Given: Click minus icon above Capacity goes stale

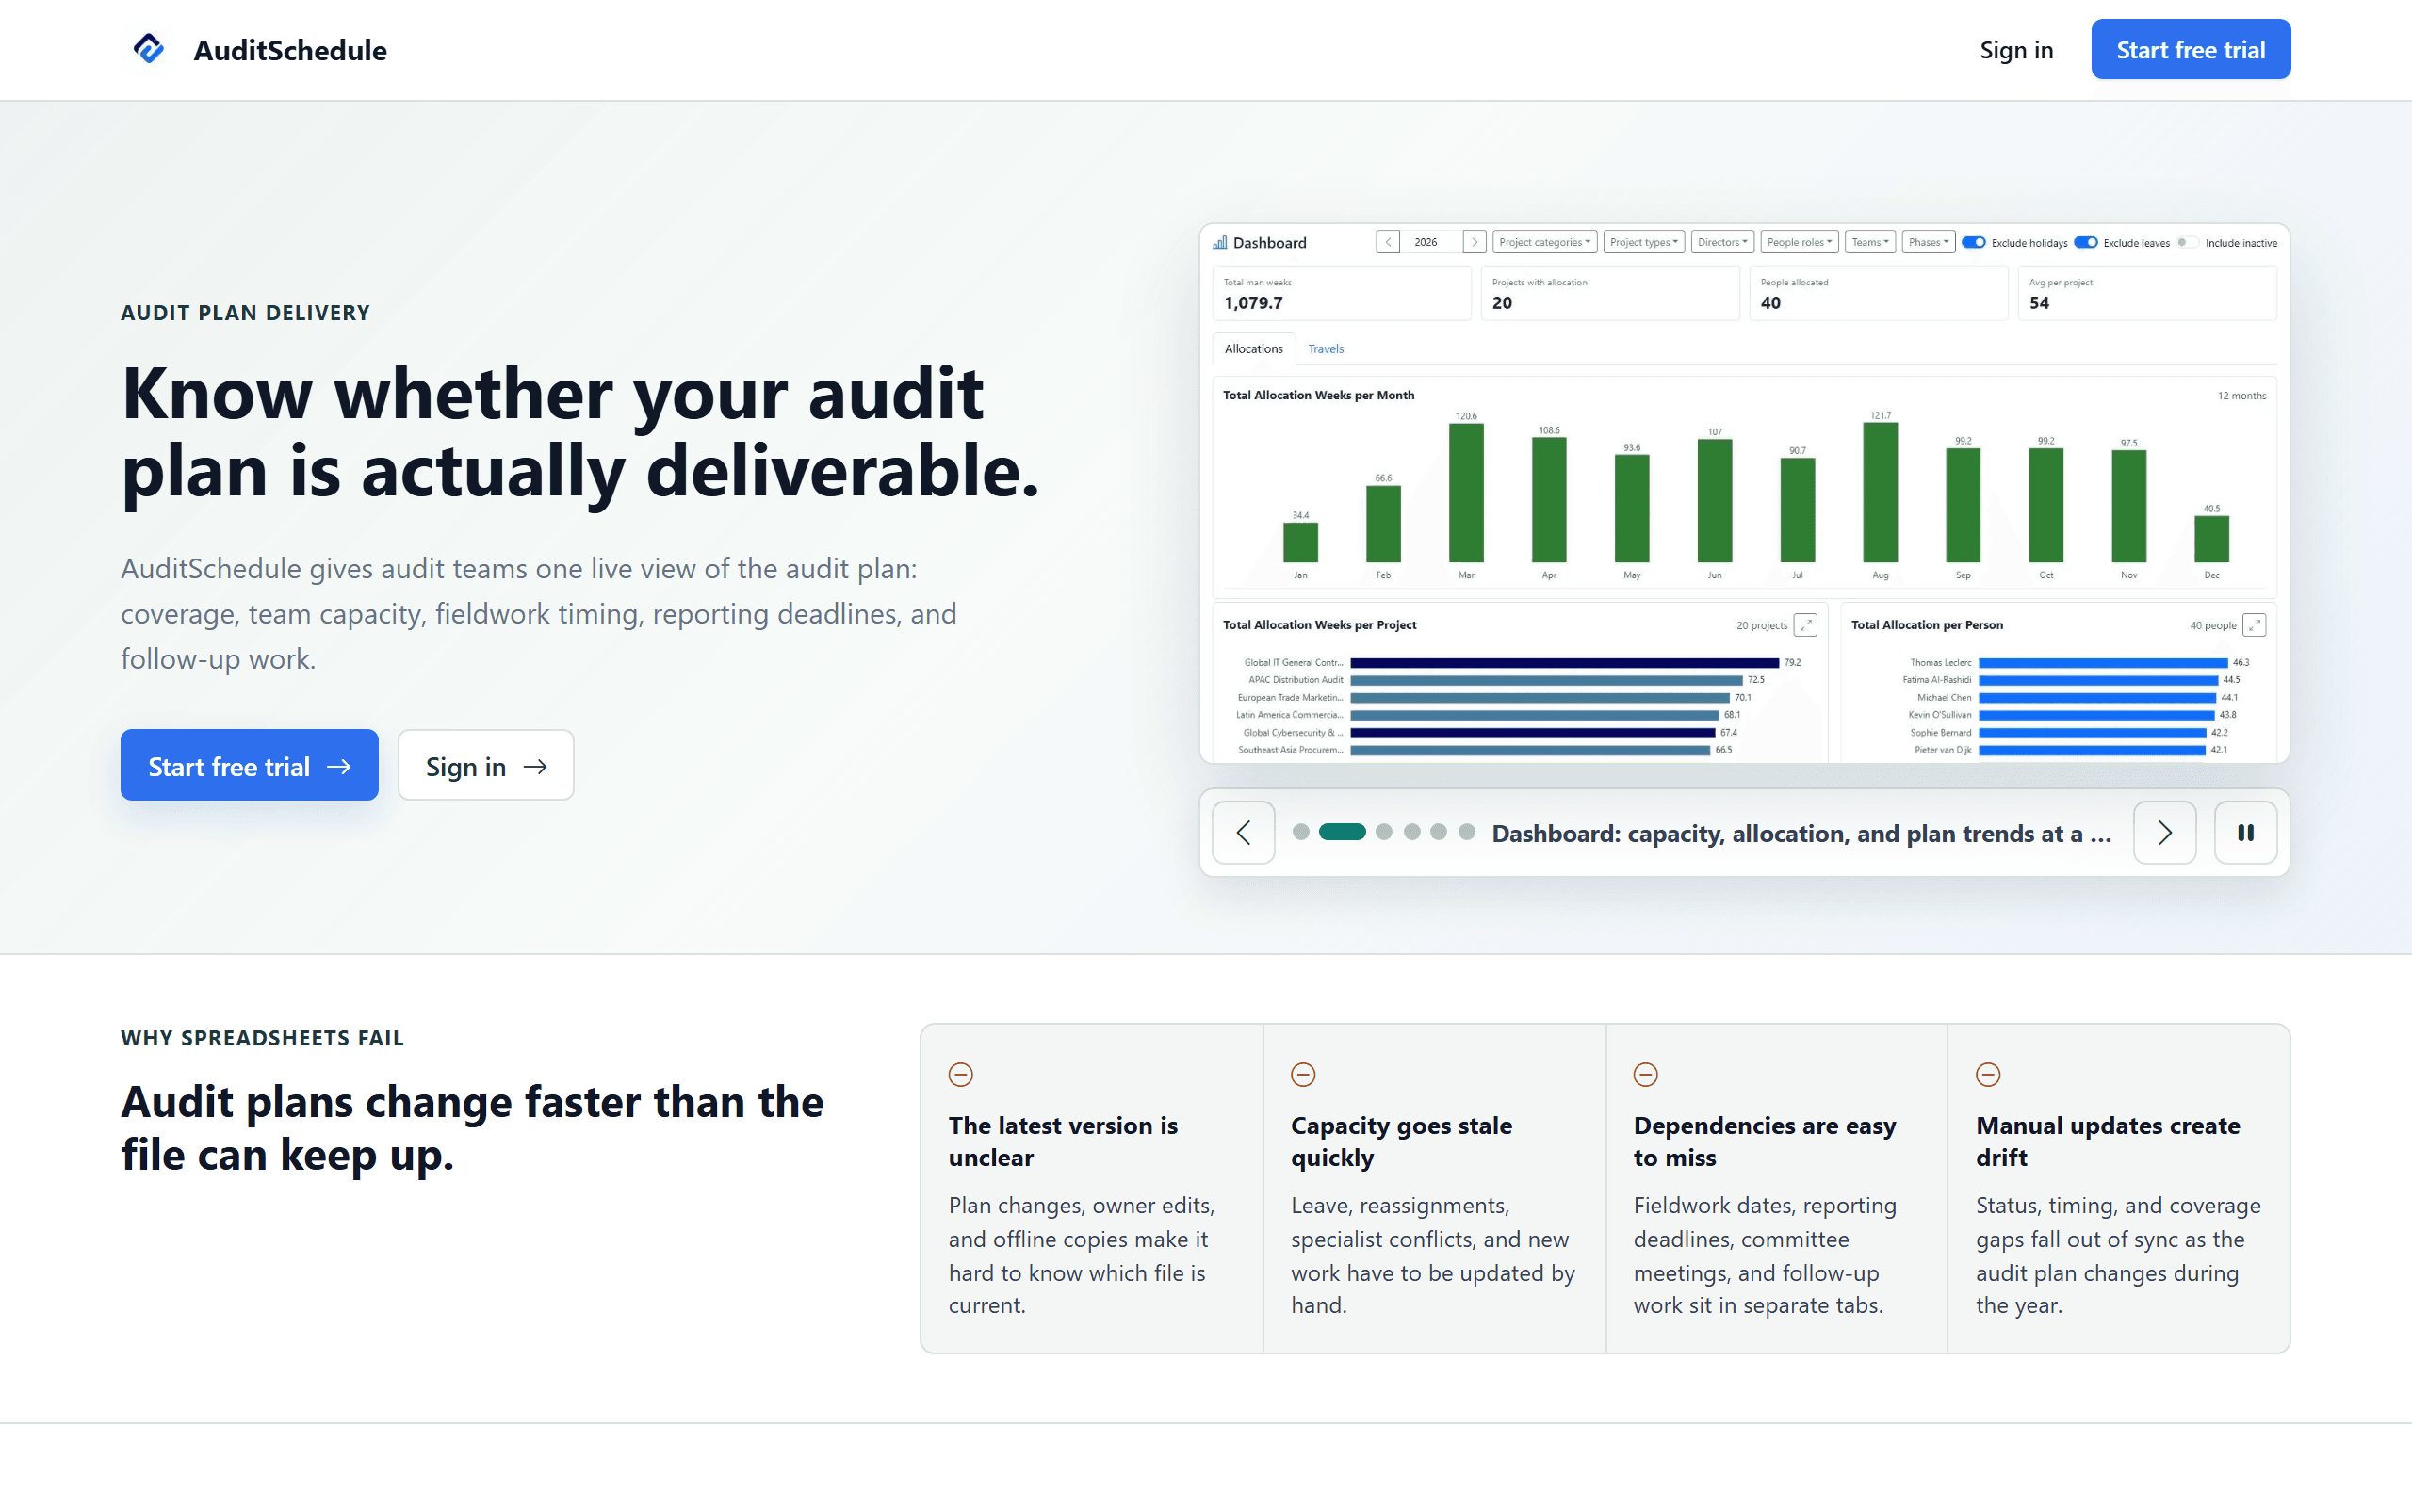Looking at the screenshot, I should 1303,1075.
